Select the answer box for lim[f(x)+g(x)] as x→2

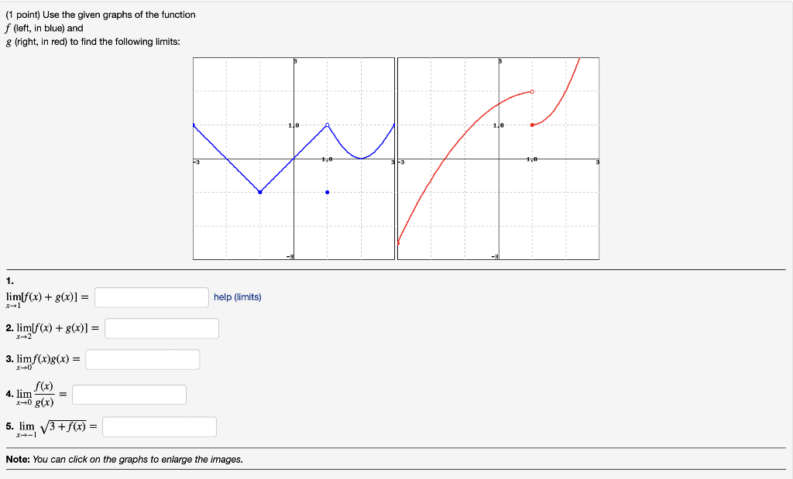tap(162, 328)
